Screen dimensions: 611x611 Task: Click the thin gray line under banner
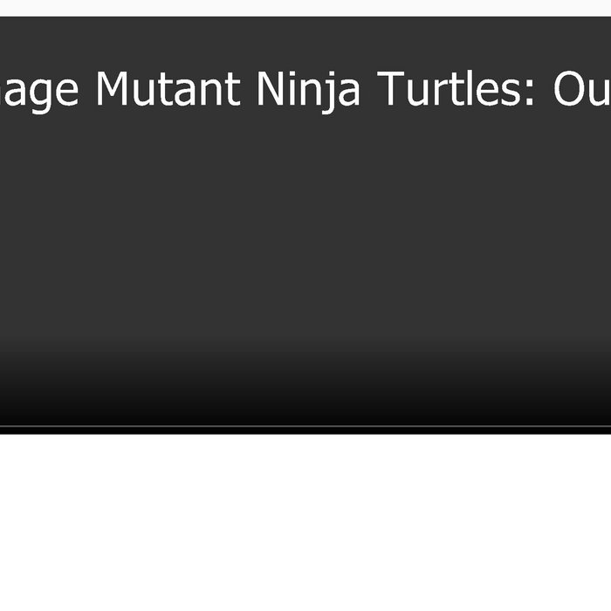pos(305,426)
